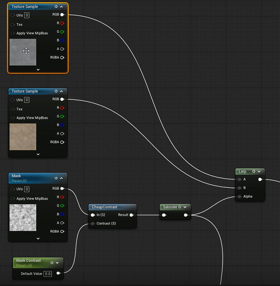
Task: Click the chevron below the Mask texture preview
Action: pos(38,238)
